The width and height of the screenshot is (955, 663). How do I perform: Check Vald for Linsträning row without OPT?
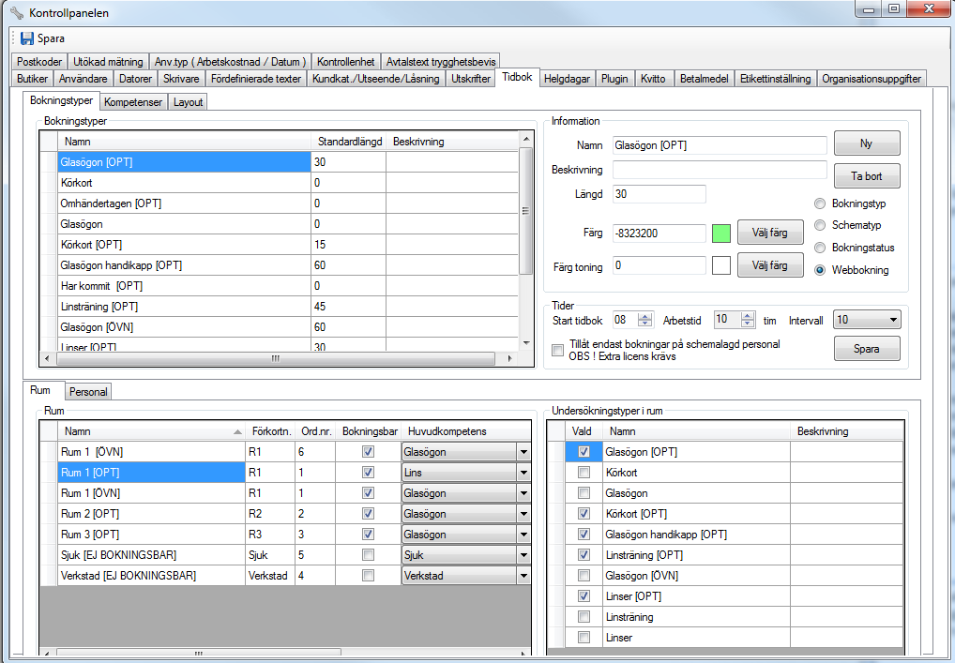pos(584,617)
